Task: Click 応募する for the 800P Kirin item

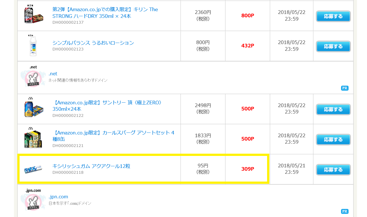Action: point(333,16)
